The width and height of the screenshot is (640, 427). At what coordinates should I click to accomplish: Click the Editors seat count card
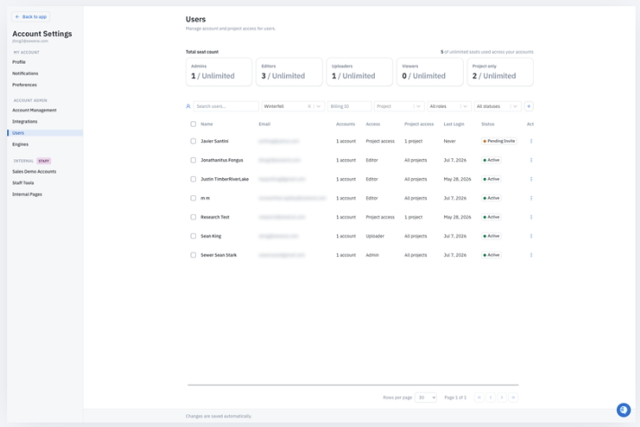coord(289,72)
